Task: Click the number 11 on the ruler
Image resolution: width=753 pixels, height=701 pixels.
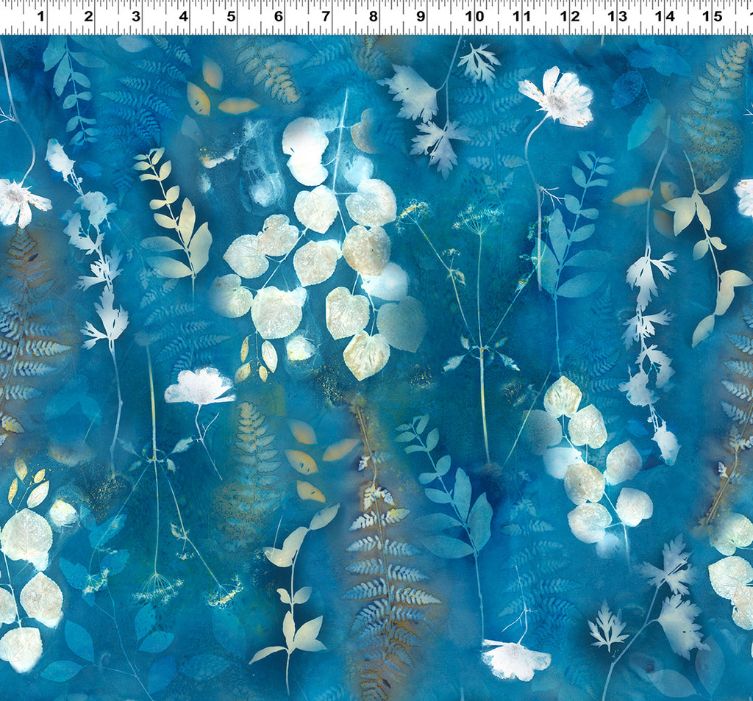Action: click(x=522, y=16)
